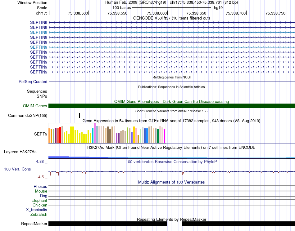Click the SNPs track label
Image resolution: width=295 pixels, height=231 pixels.
42,96
